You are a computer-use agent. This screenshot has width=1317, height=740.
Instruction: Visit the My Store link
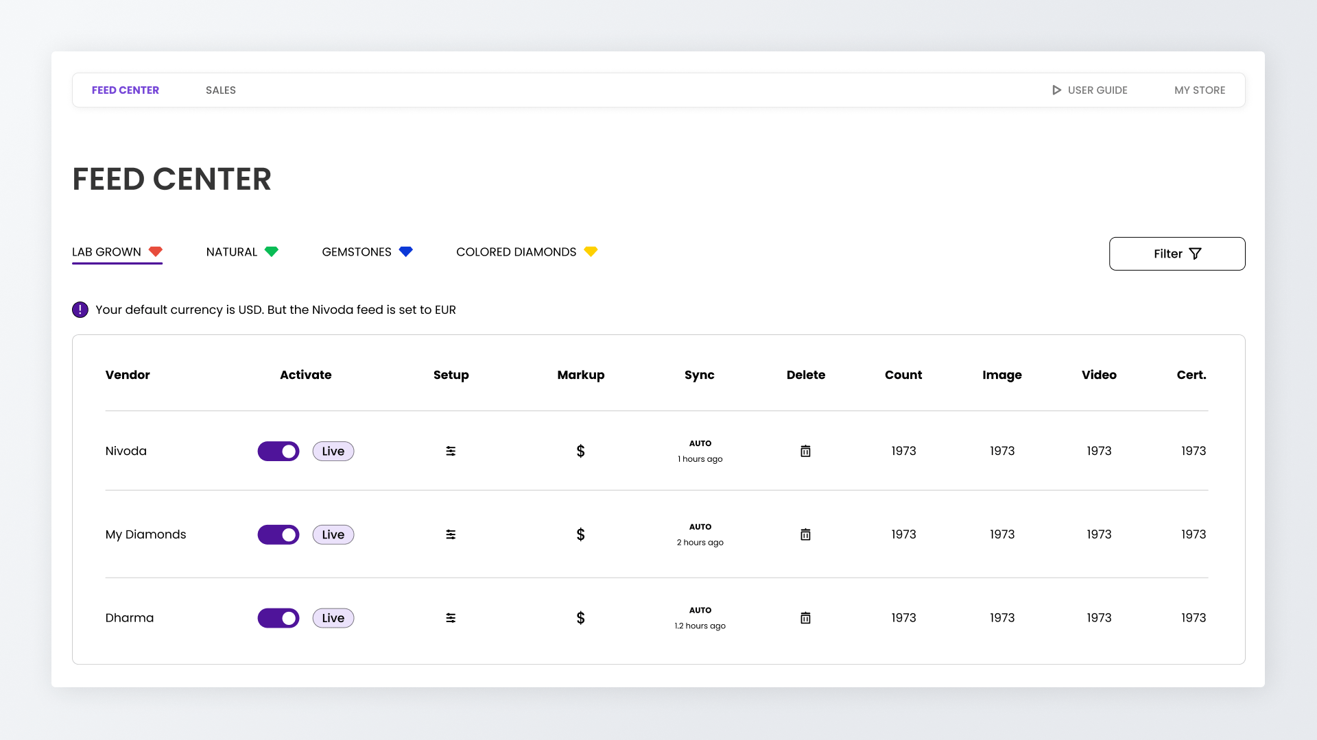coord(1199,90)
